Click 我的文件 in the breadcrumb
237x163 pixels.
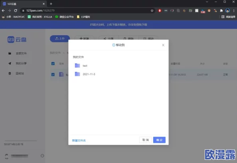[55, 53]
